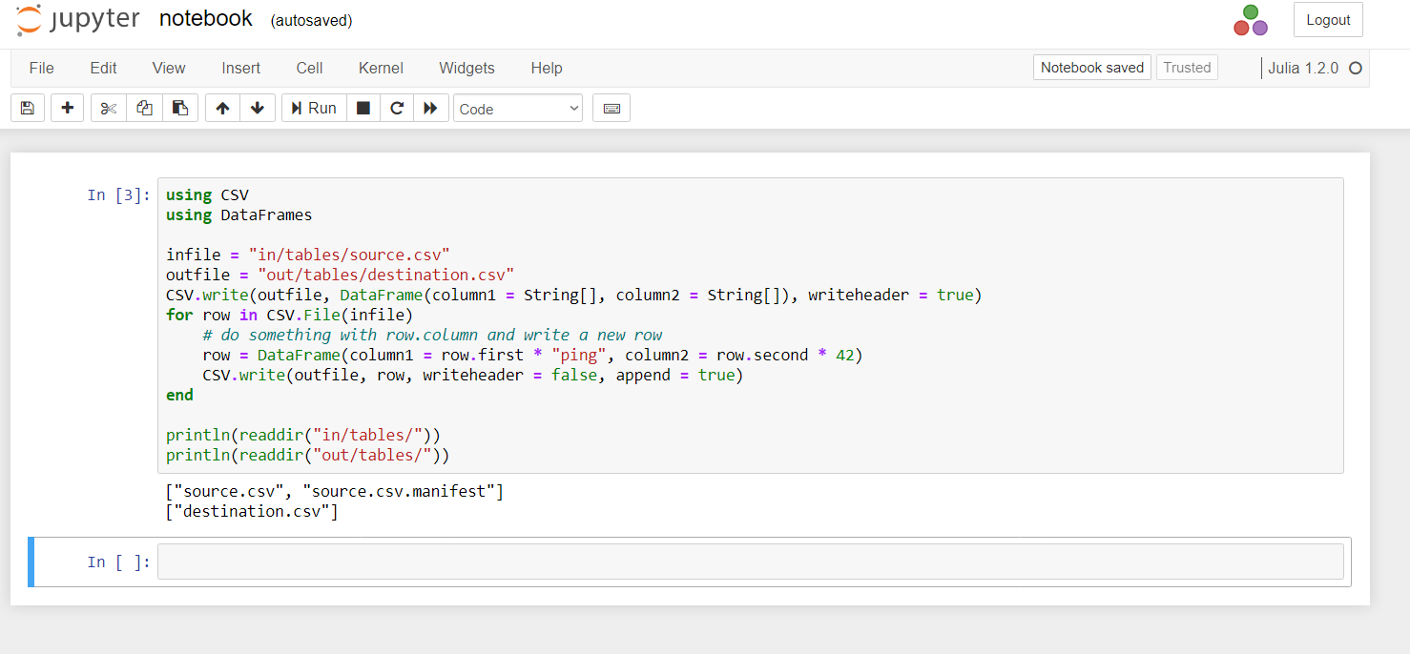This screenshot has height=654, width=1410.
Task: Click the Logout button
Action: click(x=1328, y=20)
